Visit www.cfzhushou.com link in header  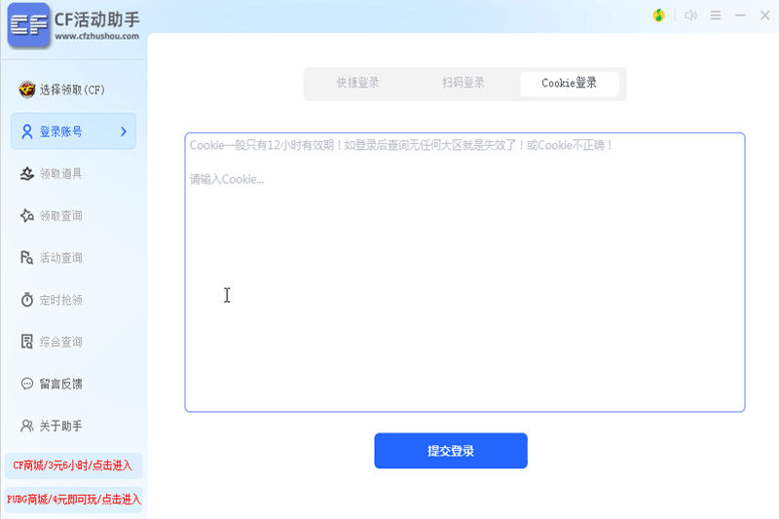pos(96,36)
